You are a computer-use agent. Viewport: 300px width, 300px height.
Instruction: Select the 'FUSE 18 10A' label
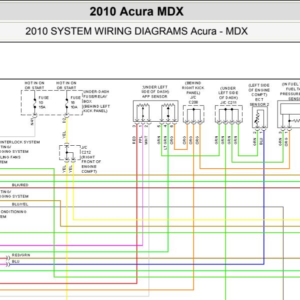click(75, 102)
